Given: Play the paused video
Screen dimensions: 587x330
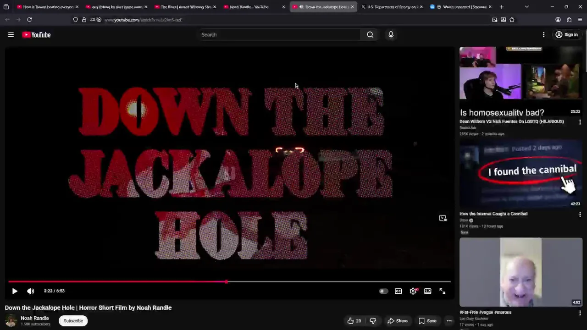Looking at the screenshot, I should coord(15,291).
